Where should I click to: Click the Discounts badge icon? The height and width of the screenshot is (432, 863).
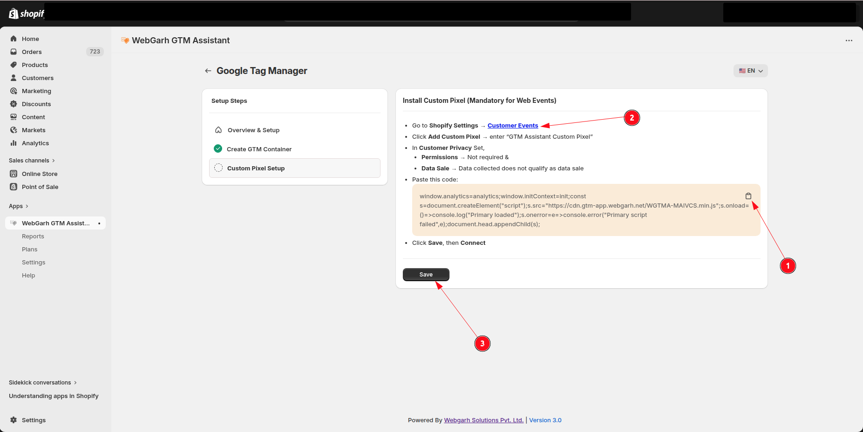click(14, 104)
